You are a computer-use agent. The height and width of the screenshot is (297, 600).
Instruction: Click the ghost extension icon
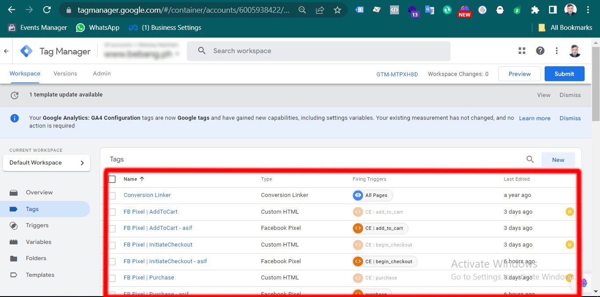(500, 10)
